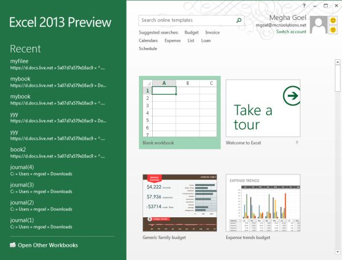Search suggested term Calendars

tap(148, 40)
